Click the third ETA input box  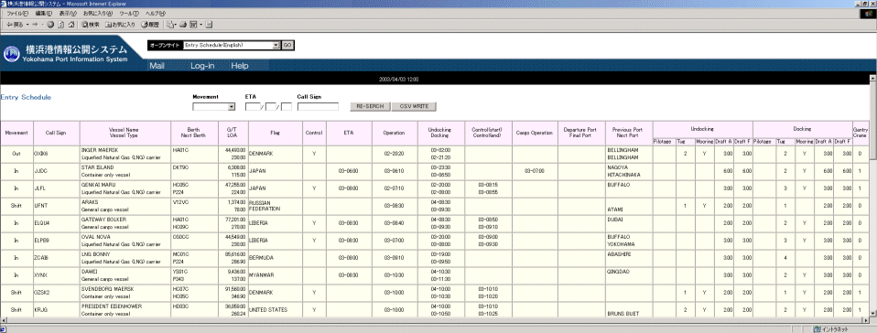pos(287,107)
